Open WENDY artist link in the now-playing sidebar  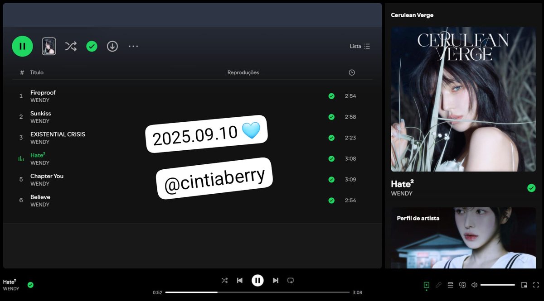click(x=402, y=194)
